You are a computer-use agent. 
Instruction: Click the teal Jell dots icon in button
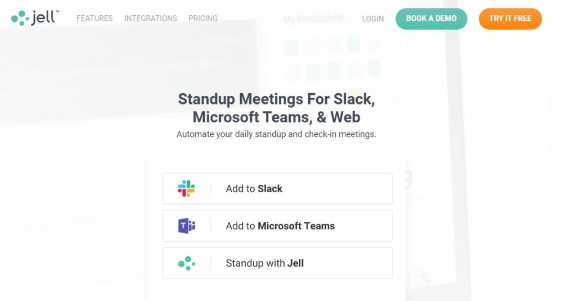187,263
